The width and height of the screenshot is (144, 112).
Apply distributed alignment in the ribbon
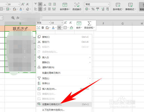point(54,9)
